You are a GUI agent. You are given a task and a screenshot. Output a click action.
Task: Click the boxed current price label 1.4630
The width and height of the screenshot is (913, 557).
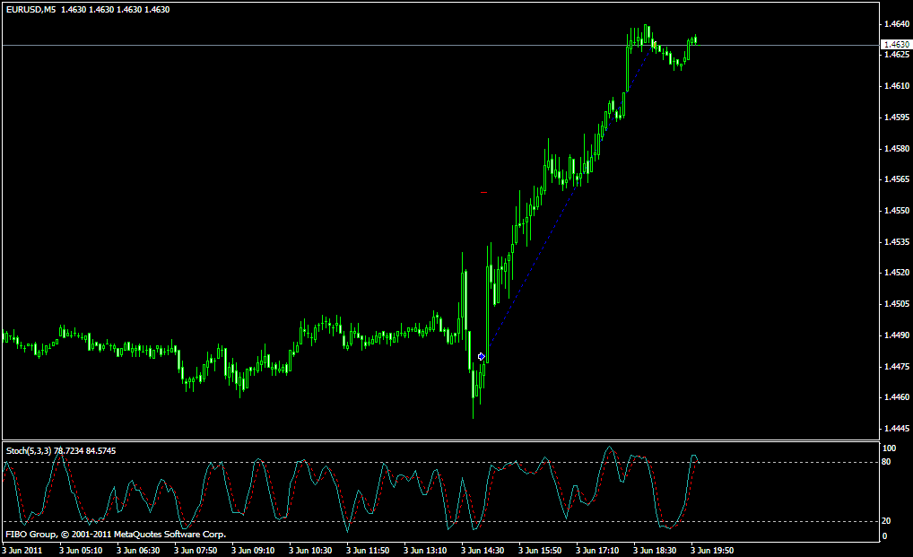tap(895, 44)
